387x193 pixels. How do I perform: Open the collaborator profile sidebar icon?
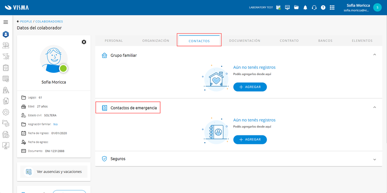(x=6, y=34)
